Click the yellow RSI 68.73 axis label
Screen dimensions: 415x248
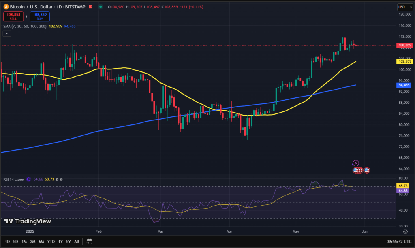point(402,186)
